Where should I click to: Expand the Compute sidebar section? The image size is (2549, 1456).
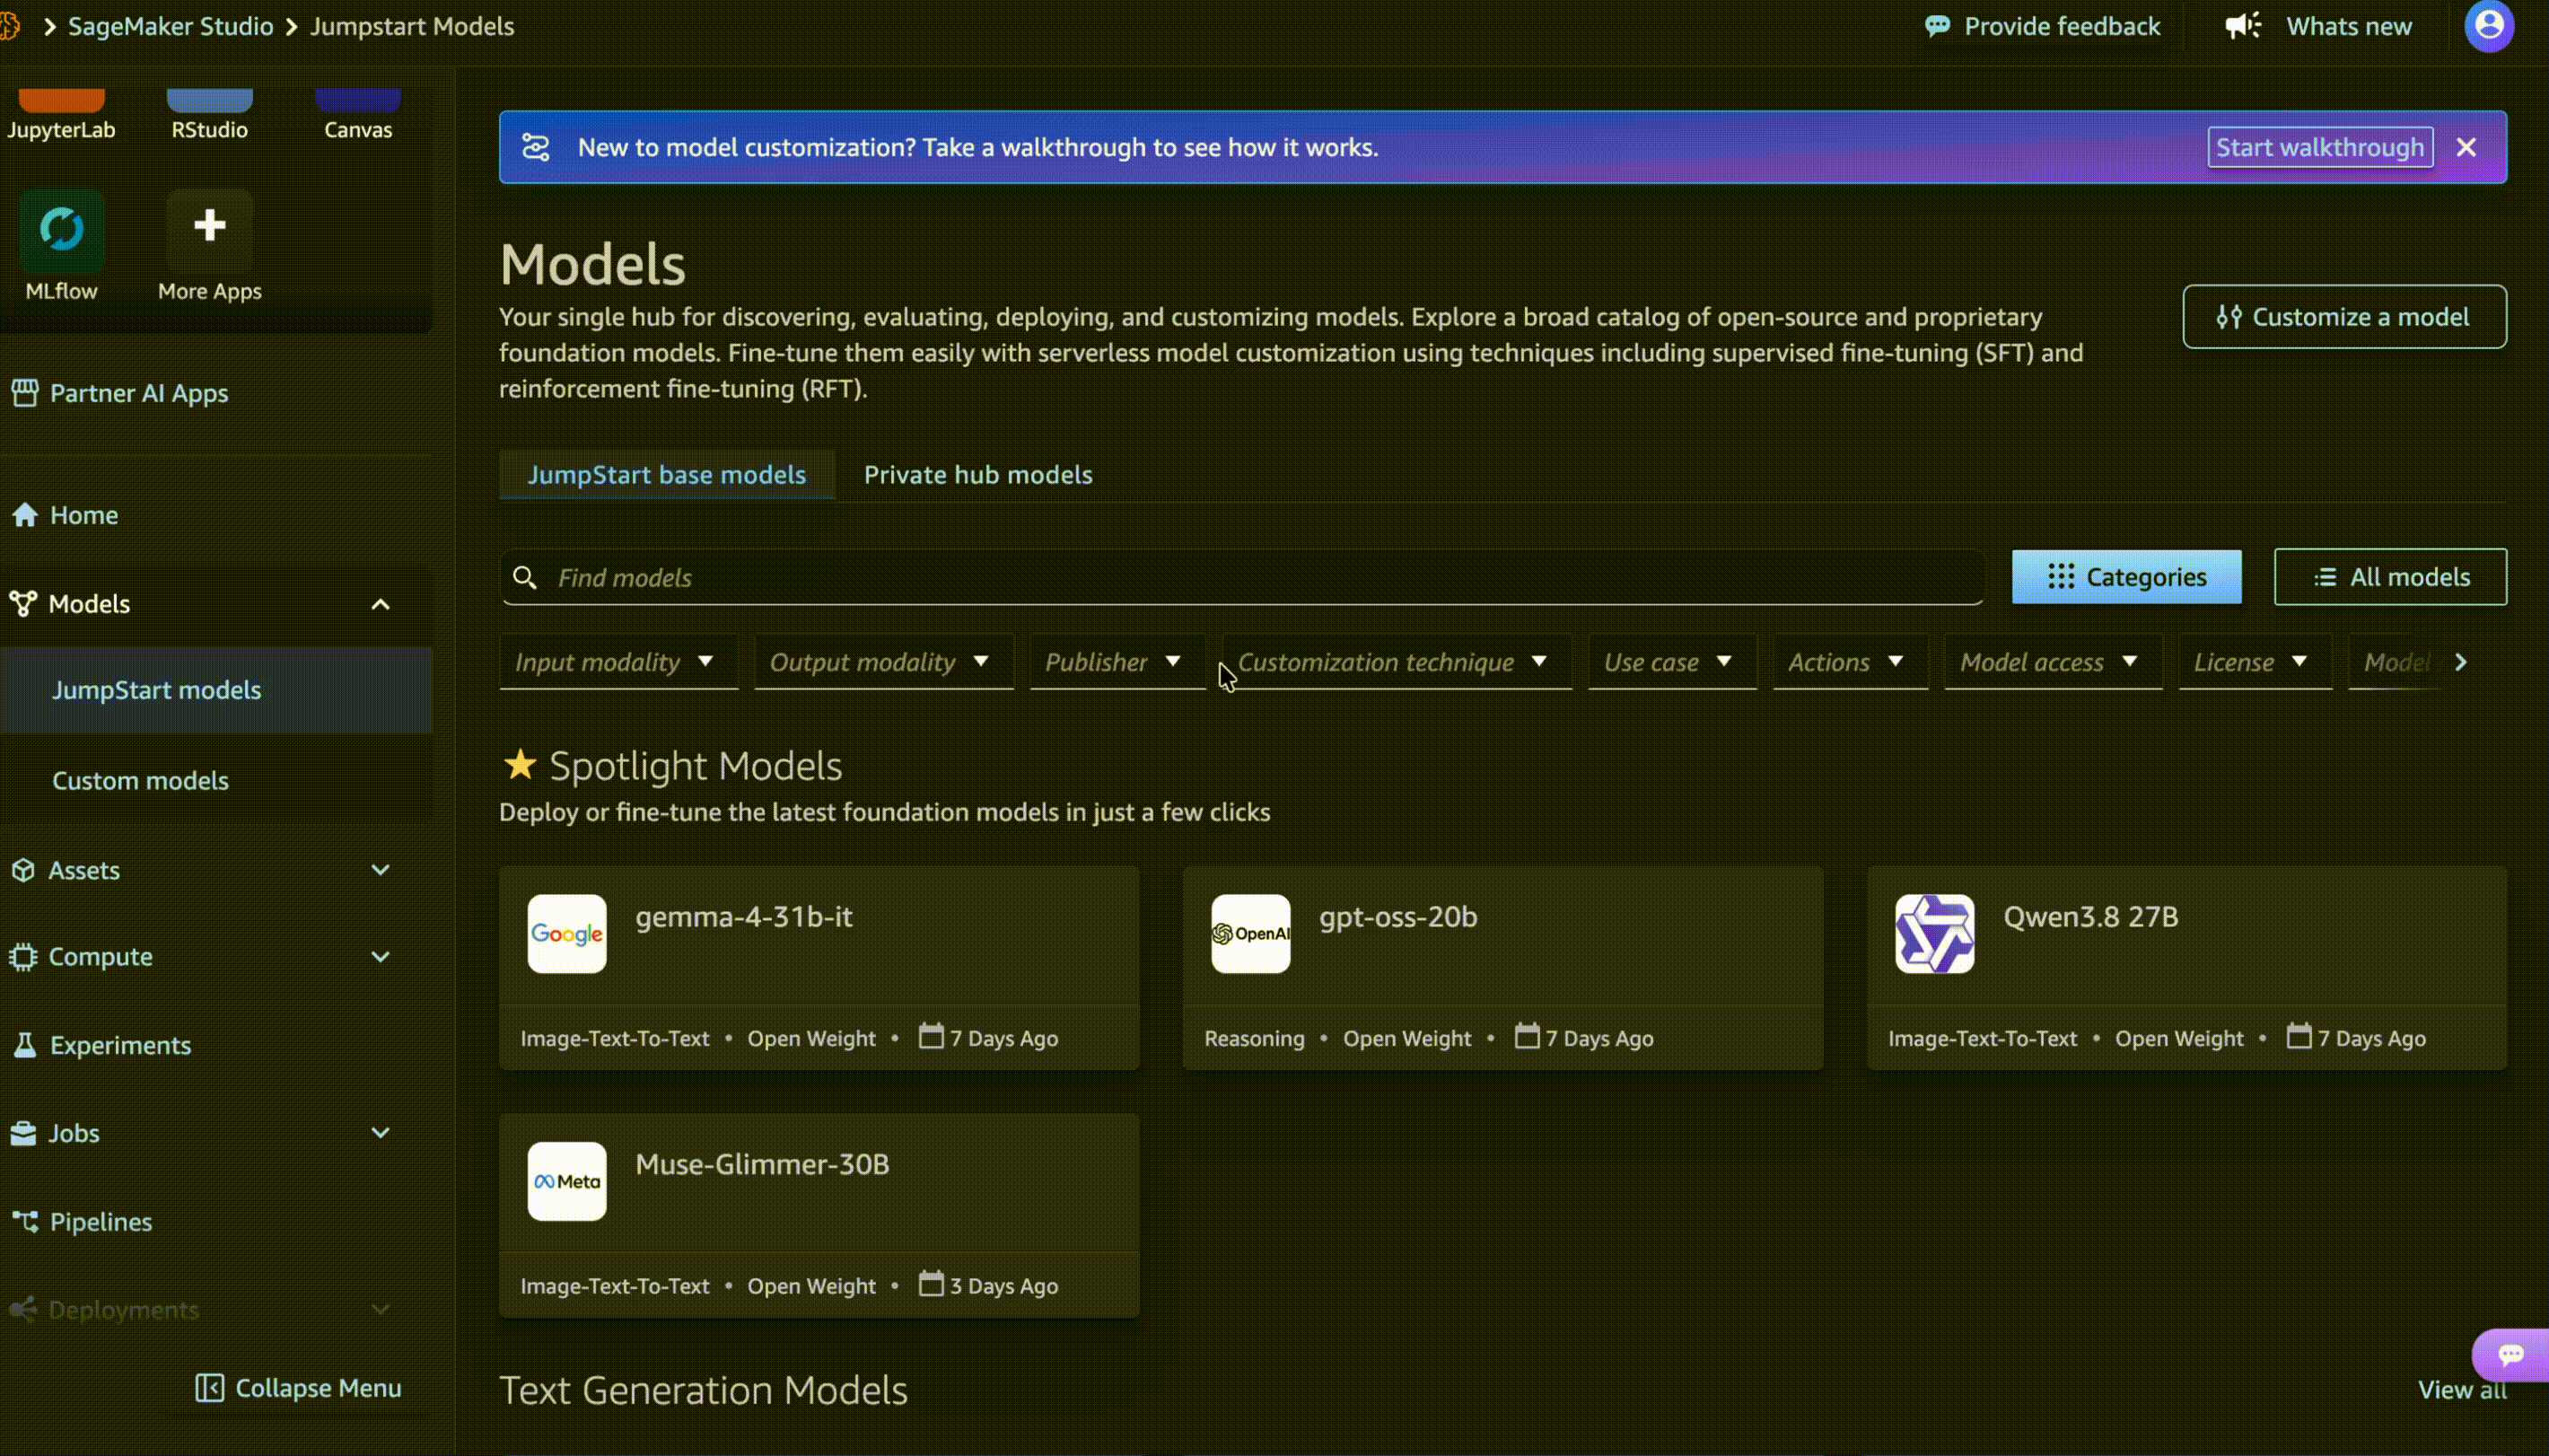click(x=380, y=956)
